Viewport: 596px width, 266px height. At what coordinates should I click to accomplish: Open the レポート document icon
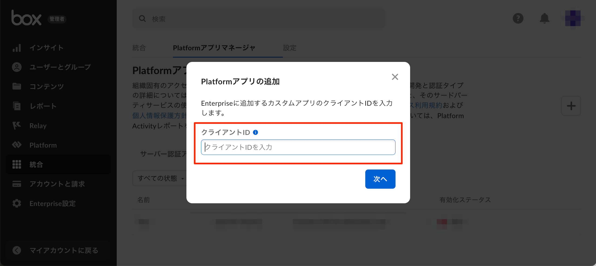coord(17,106)
